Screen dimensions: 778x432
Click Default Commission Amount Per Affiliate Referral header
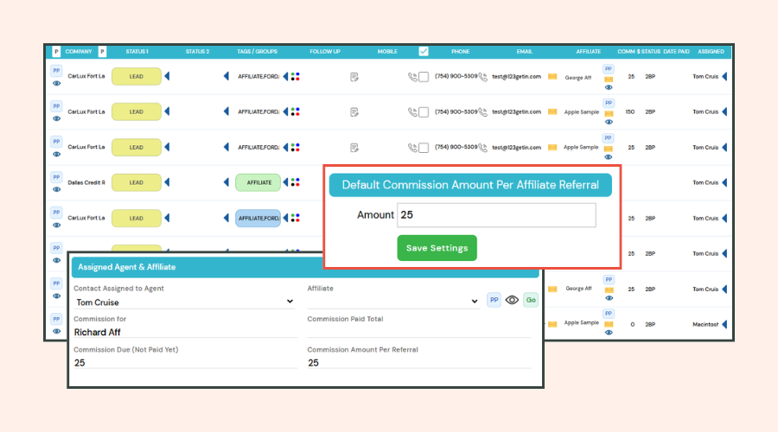pos(470,185)
